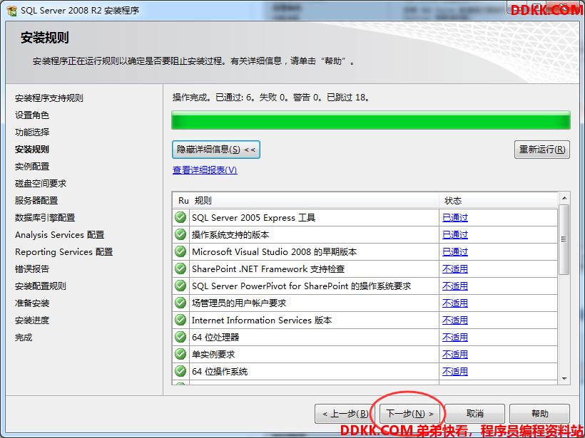Image resolution: width=585 pixels, height=438 pixels.
Task: Click check icon for SharePoint .NET Framework 支持检查
Action: tap(180, 268)
